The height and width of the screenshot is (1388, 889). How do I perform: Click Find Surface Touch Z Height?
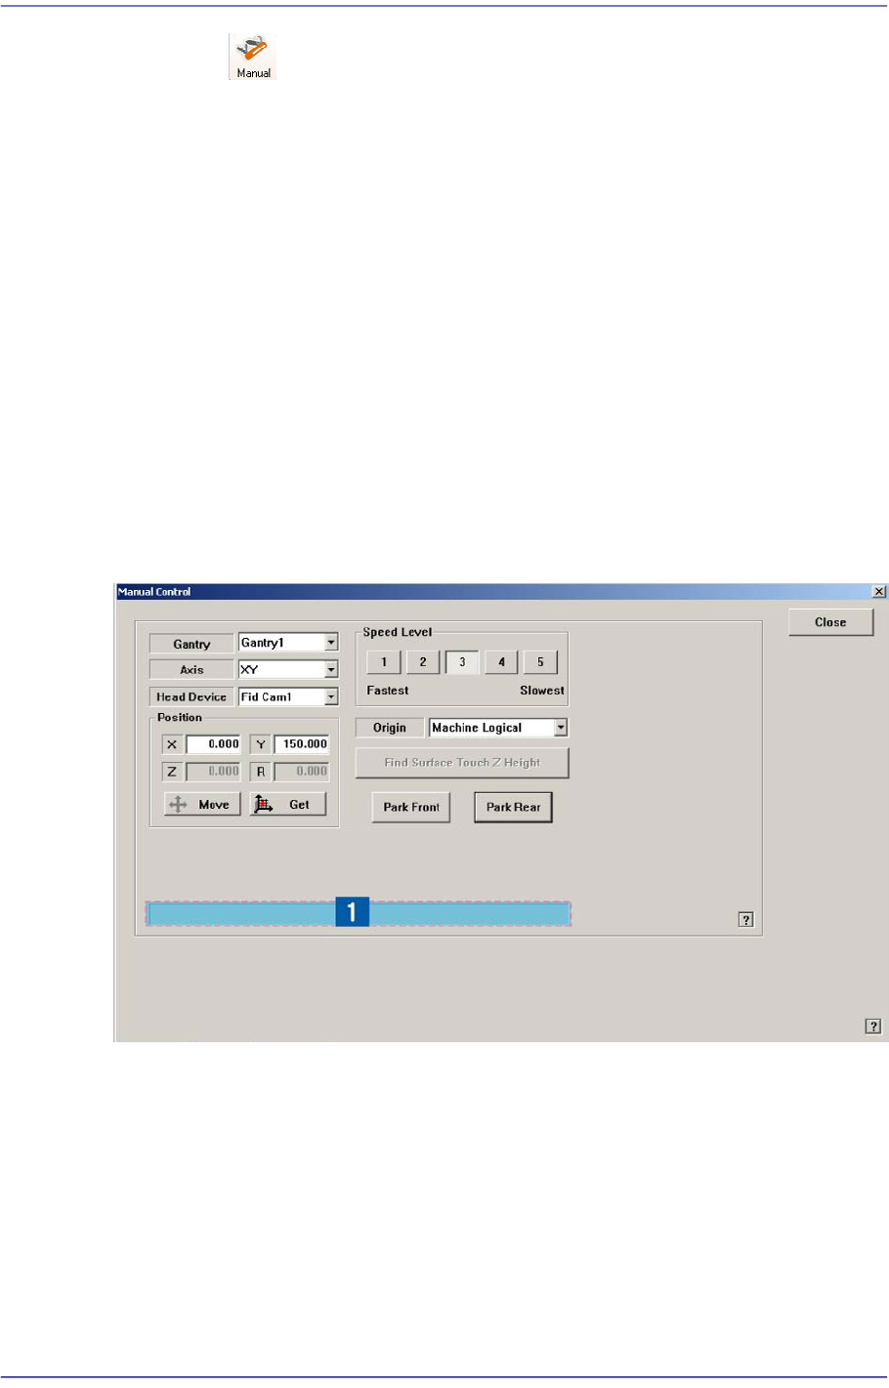(x=462, y=763)
